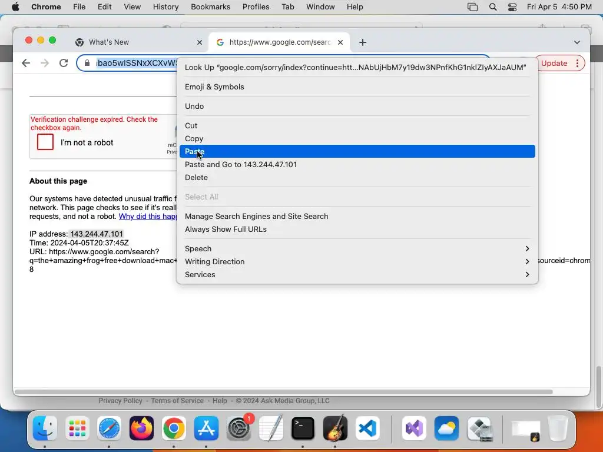This screenshot has width=603, height=452.
Task: Reload the page with the refresh icon
Action: [64, 63]
